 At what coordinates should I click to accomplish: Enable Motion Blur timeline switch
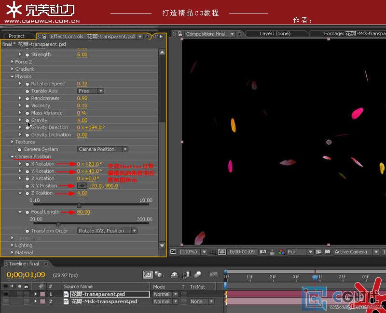coord(197,274)
